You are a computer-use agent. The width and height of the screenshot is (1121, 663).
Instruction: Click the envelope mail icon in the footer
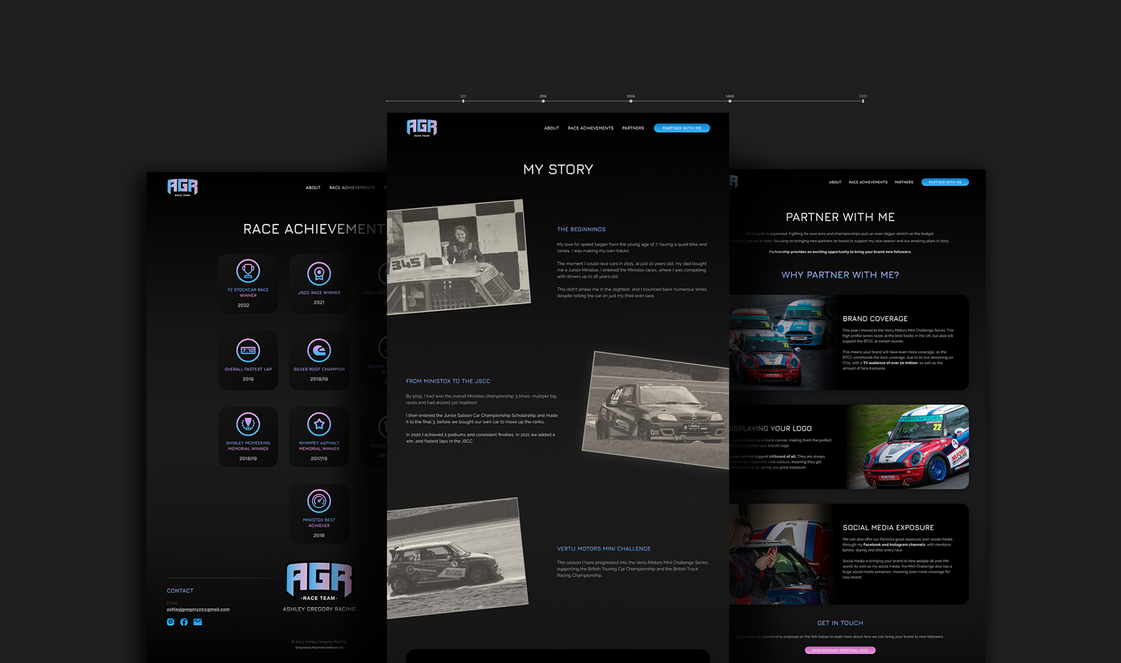[197, 622]
